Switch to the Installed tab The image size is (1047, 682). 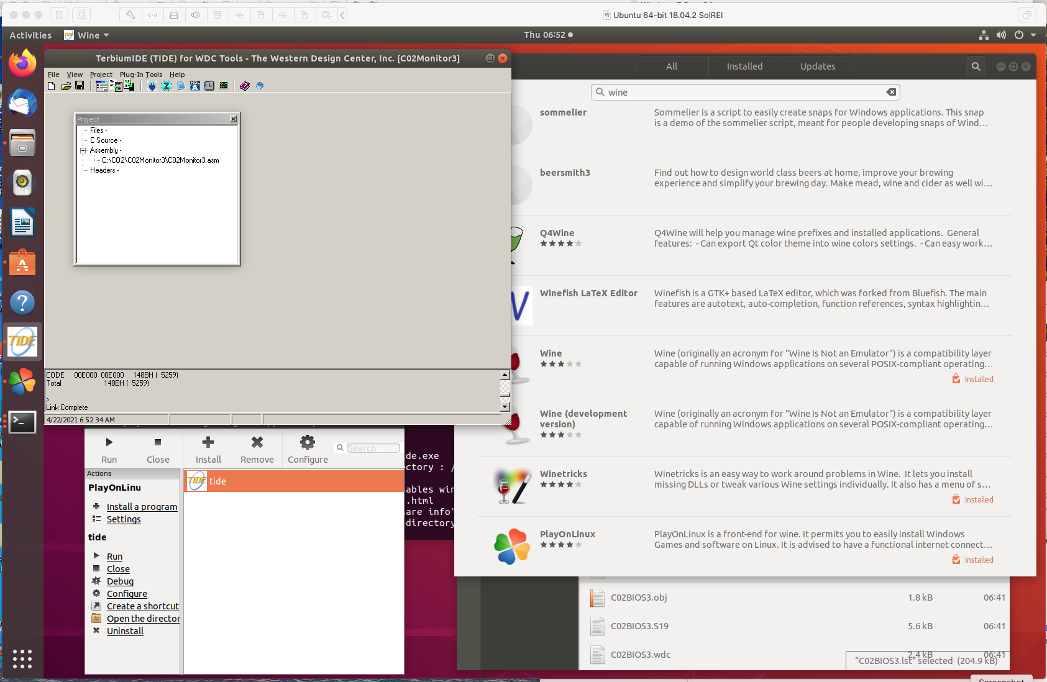744,66
